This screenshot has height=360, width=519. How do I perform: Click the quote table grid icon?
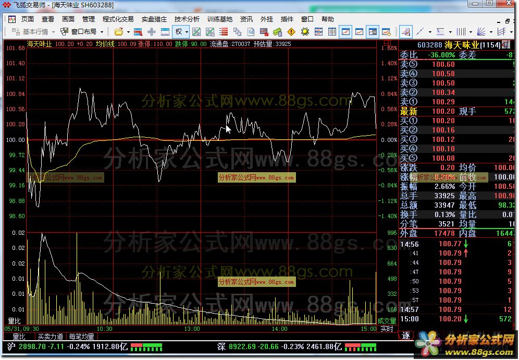point(332,32)
